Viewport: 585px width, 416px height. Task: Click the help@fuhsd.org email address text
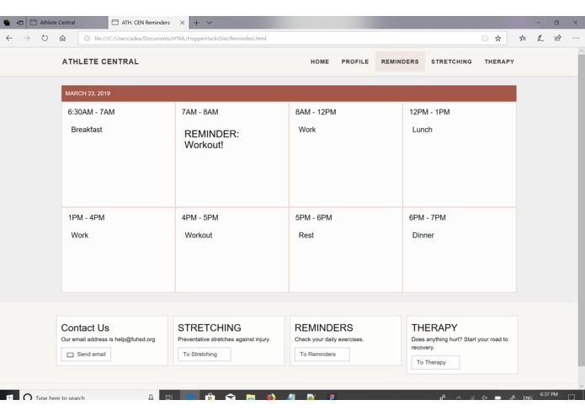pos(135,339)
